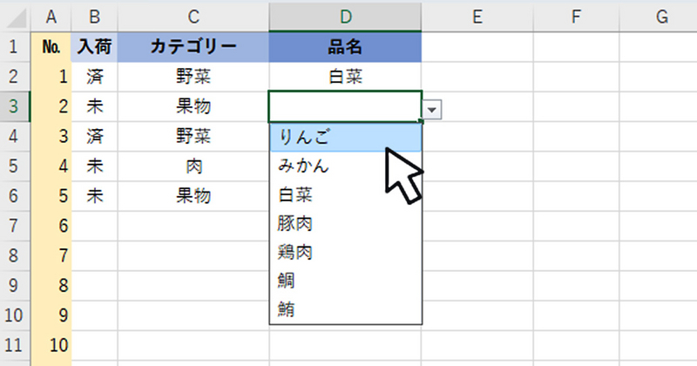The width and height of the screenshot is (697, 366).
Task: Select the cell containing 肉 in column C
Action: point(193,166)
